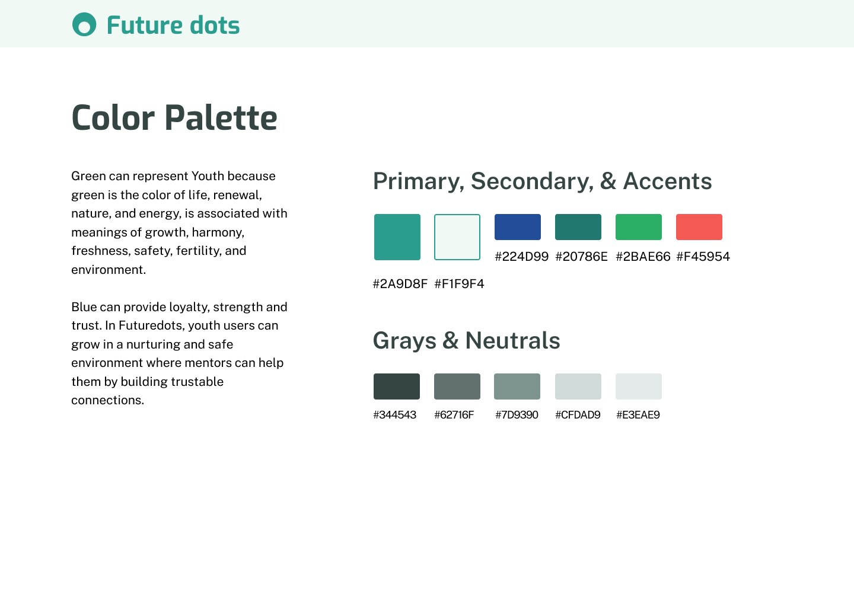Viewport: 854px width, 607px height.
Task: Select the teal #2A9D8F primary swatch
Action: (397, 237)
